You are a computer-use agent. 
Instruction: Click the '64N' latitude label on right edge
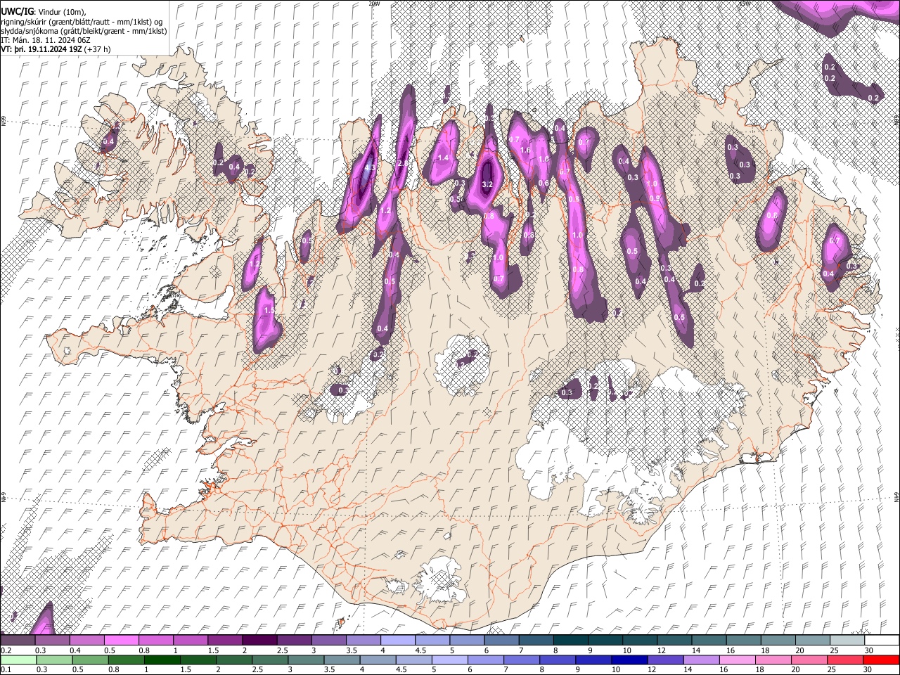pyautogui.click(x=896, y=497)
